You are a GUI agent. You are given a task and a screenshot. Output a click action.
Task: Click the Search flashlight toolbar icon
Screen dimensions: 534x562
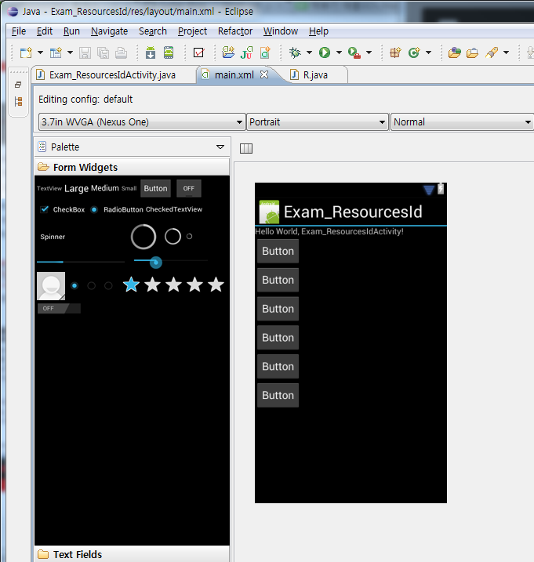coord(492,53)
